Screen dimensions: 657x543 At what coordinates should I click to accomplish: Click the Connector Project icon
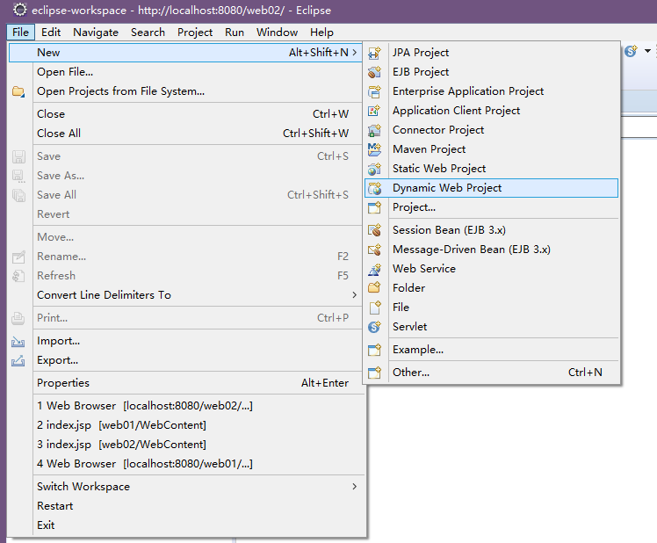(x=374, y=130)
